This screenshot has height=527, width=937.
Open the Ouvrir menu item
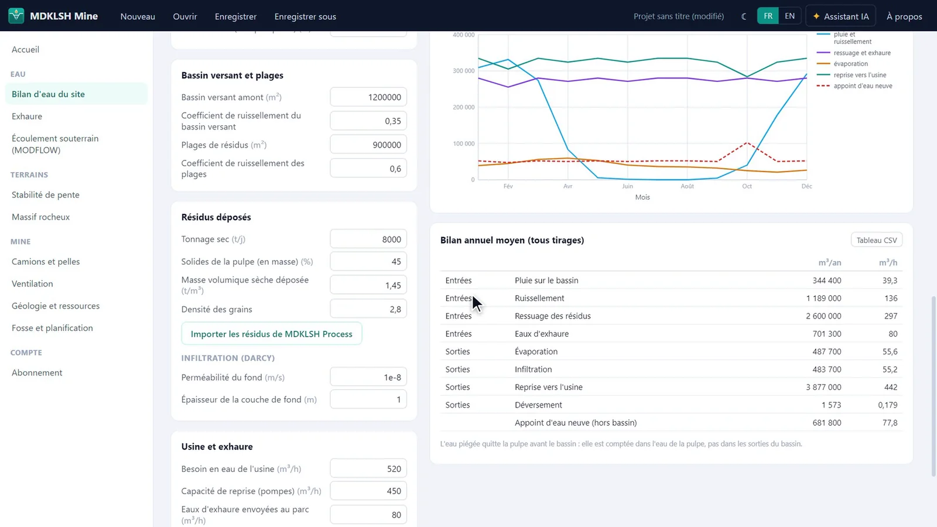[185, 16]
